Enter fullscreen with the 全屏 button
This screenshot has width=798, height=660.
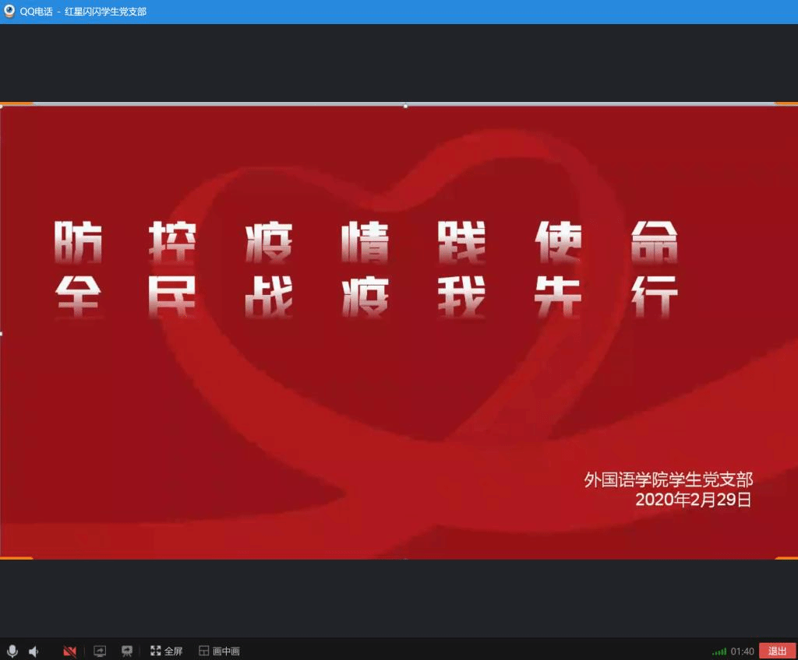pos(166,651)
